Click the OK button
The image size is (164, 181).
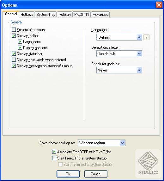click(x=68, y=174)
